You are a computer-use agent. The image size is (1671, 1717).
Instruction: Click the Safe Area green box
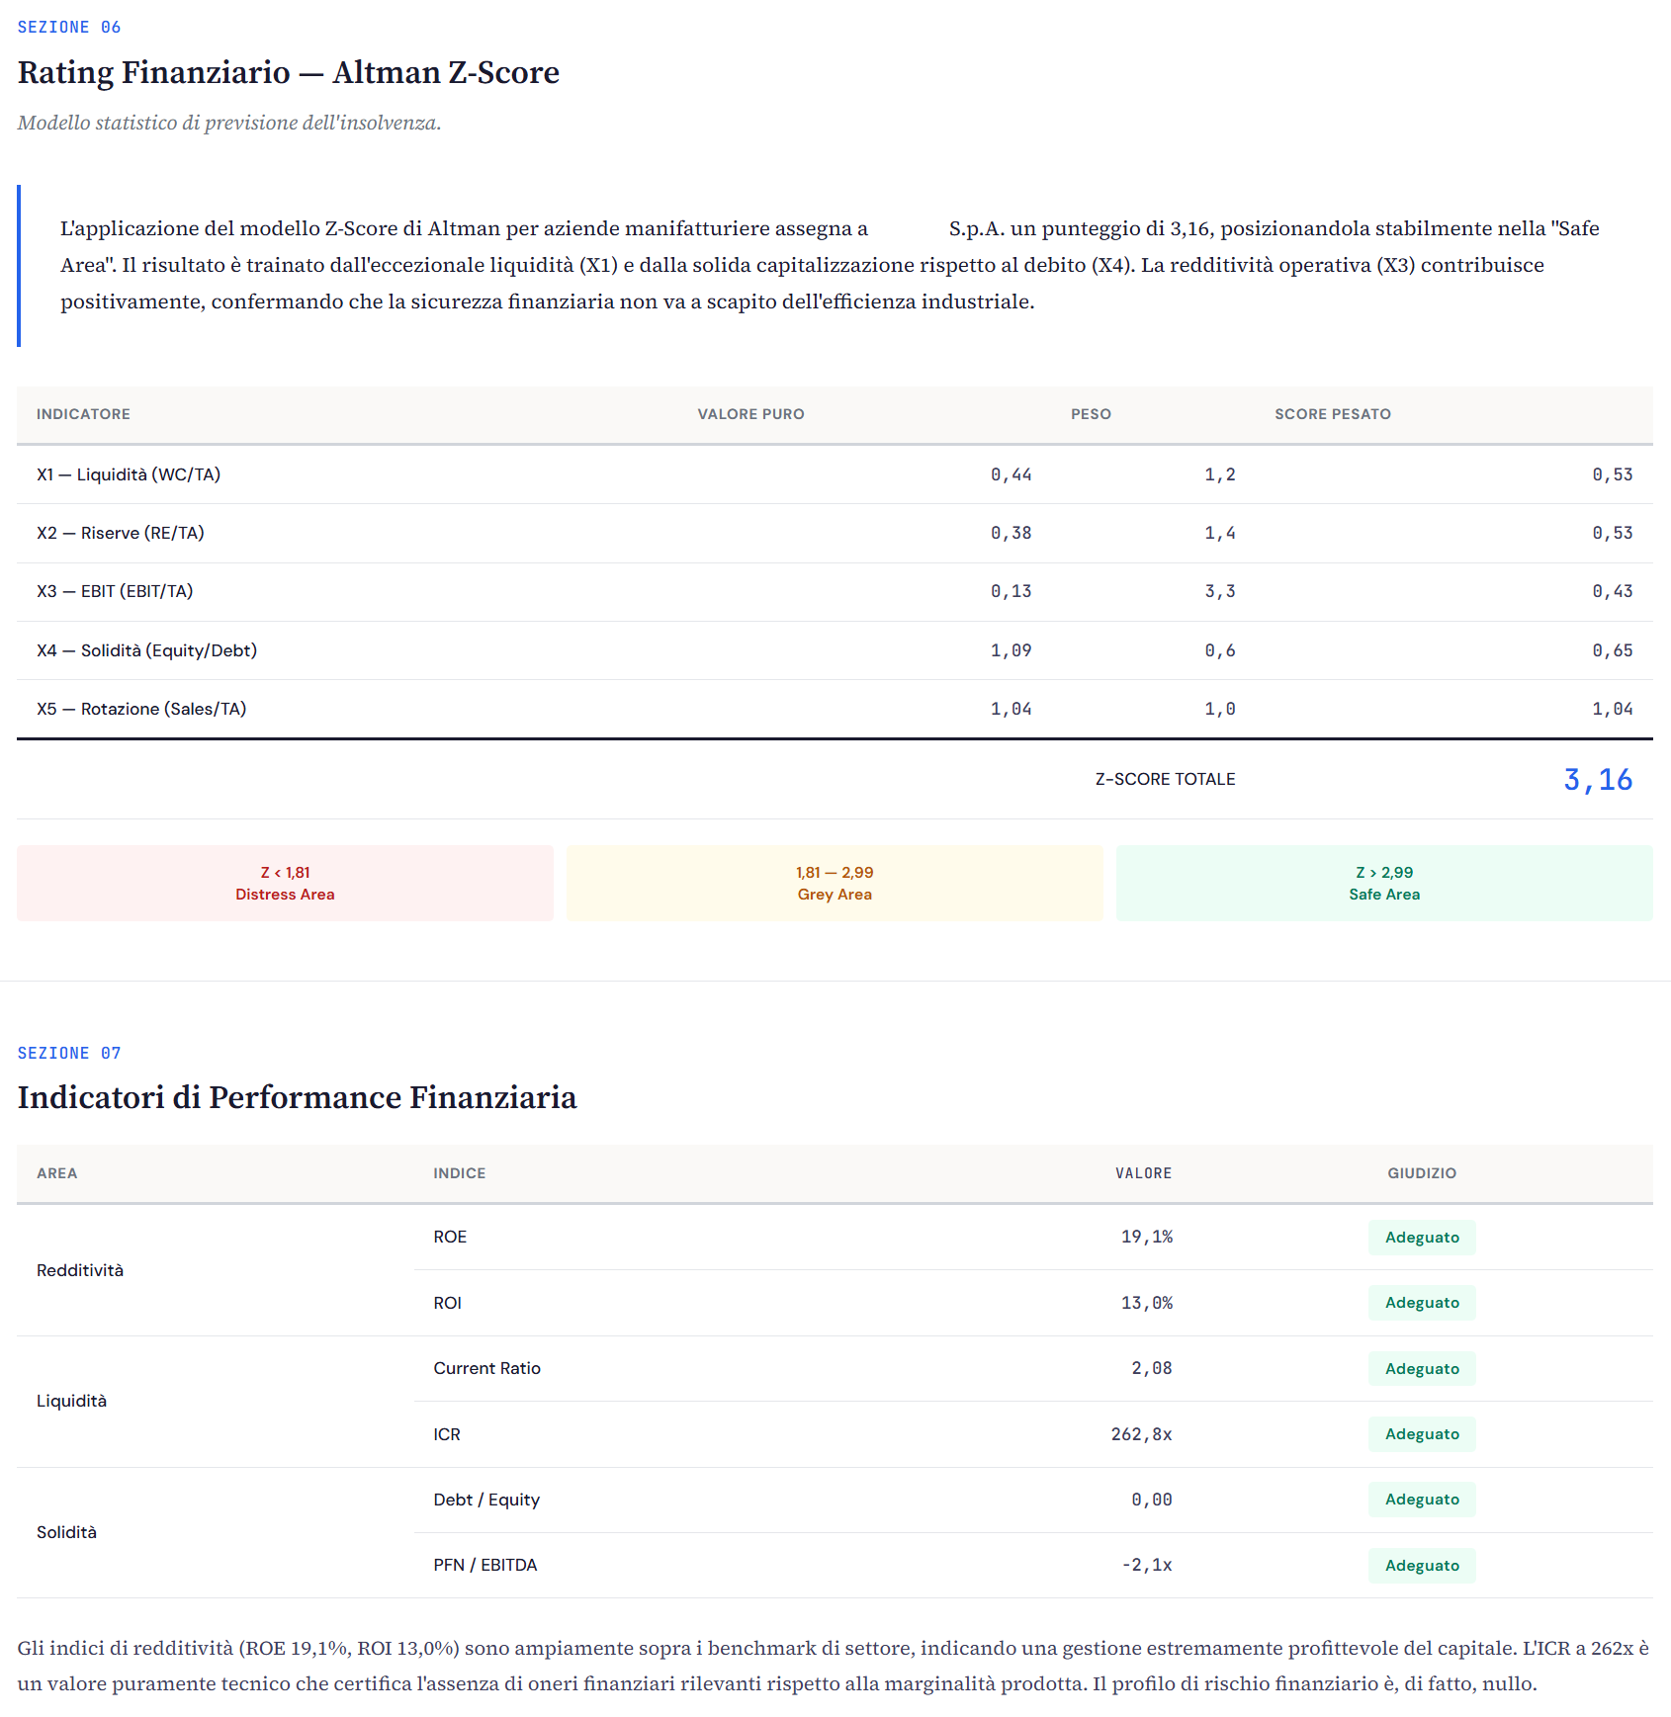point(1383,883)
